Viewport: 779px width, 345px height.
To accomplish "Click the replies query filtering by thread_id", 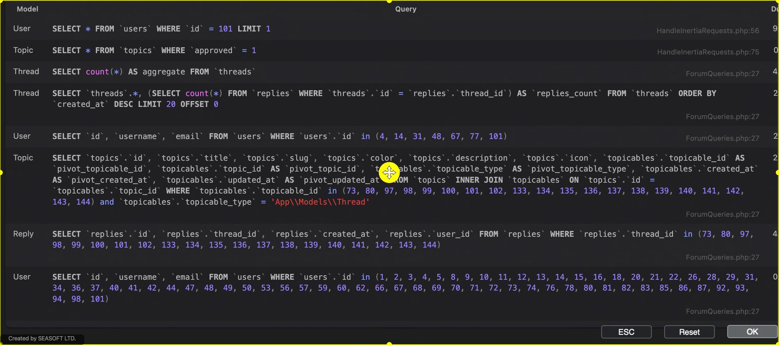I will point(403,239).
